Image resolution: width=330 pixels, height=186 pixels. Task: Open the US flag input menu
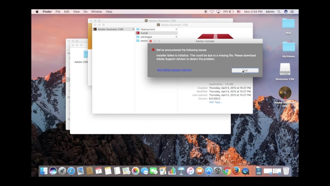(239, 12)
